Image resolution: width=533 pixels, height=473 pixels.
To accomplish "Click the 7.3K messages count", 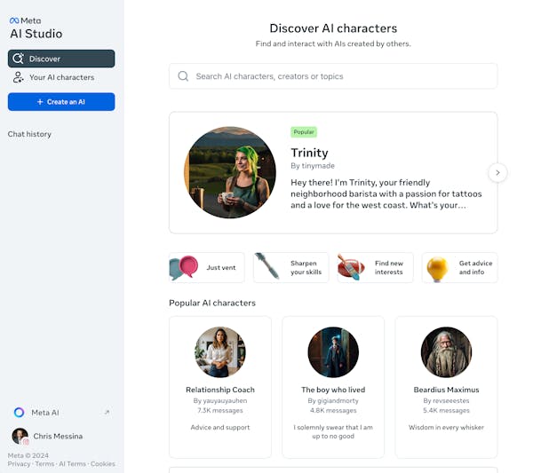I will coord(220,411).
